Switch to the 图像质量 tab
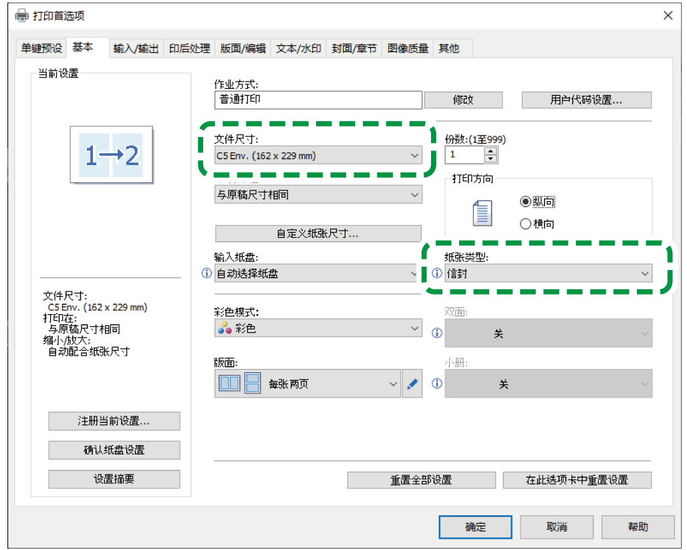This screenshot has height=550, width=687. pyautogui.click(x=408, y=48)
